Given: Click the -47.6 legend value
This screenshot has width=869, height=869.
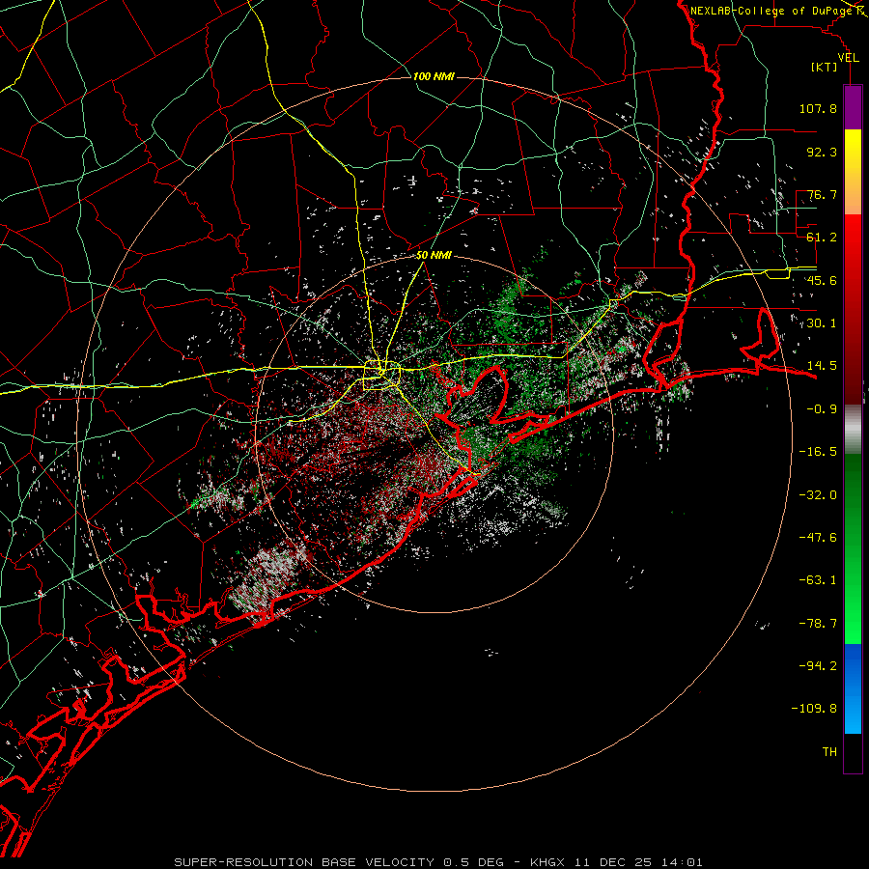Looking at the screenshot, I should coord(818,538).
